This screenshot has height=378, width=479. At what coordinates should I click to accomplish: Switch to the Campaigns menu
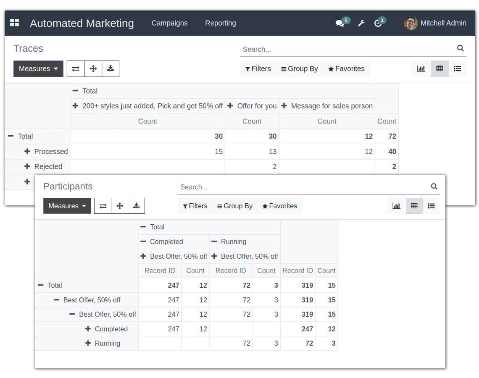[169, 24]
